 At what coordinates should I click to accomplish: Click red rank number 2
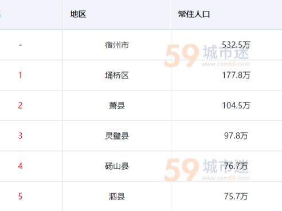click(x=20, y=105)
